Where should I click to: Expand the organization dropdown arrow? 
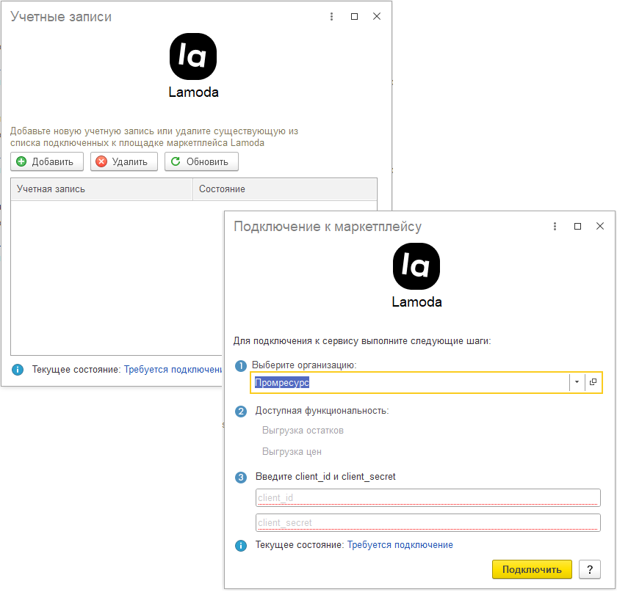tap(577, 382)
